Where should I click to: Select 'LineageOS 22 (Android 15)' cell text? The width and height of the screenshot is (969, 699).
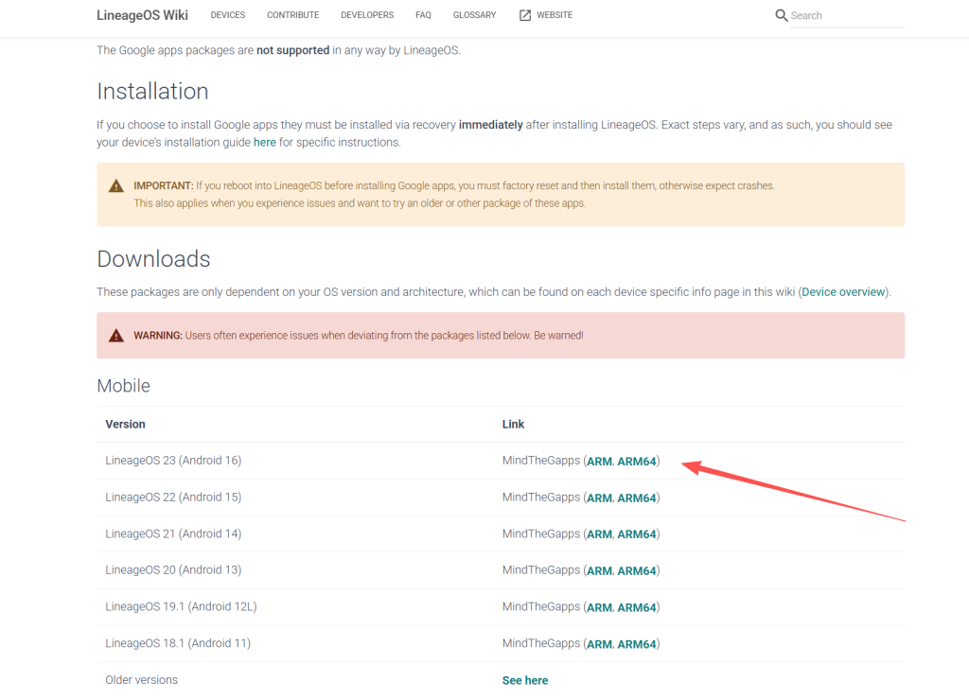click(173, 498)
